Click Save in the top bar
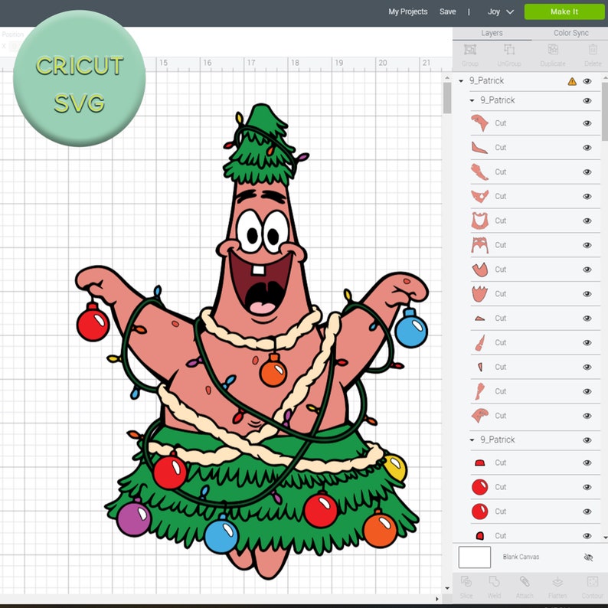Image resolution: width=608 pixels, height=608 pixels. point(447,11)
